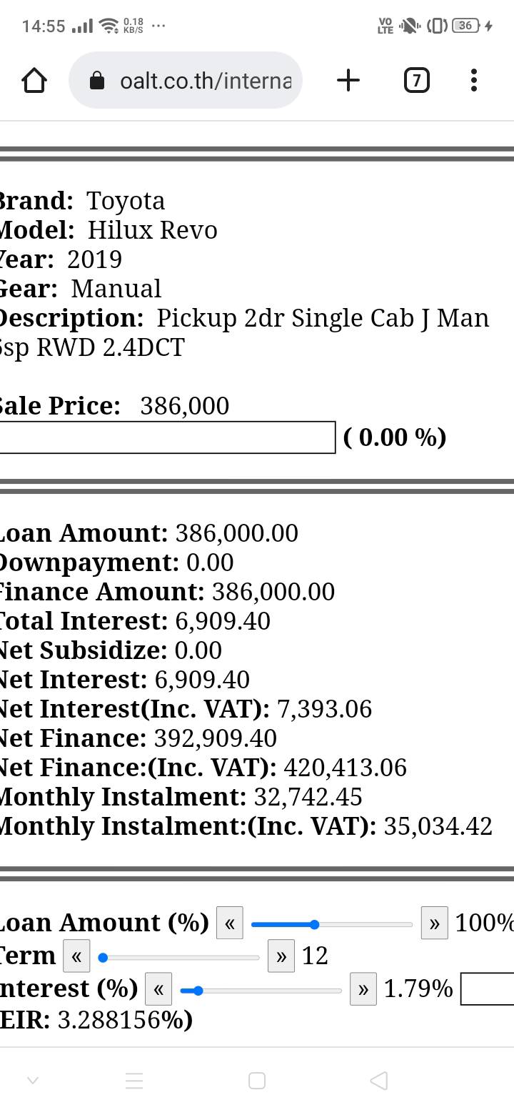Click the oalt.co.th address bar

(206, 81)
